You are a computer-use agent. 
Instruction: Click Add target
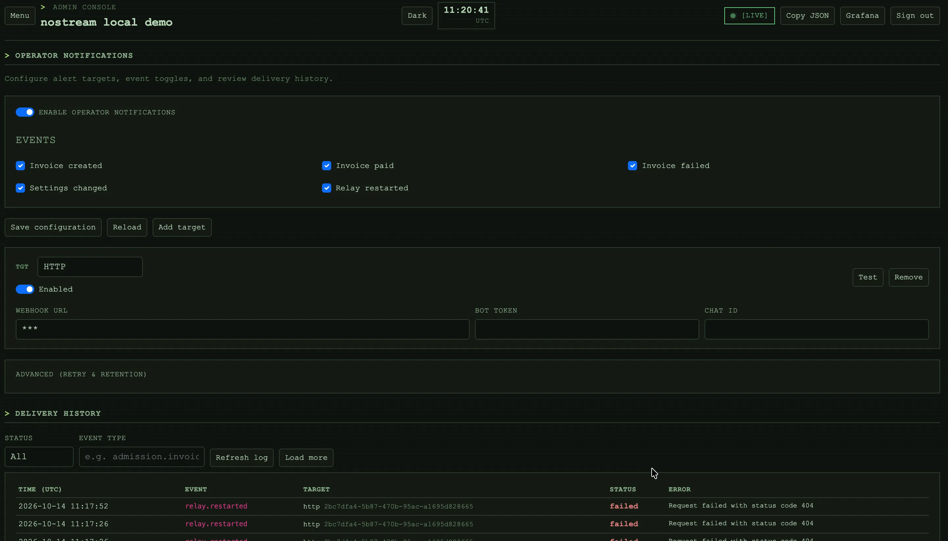tap(182, 227)
